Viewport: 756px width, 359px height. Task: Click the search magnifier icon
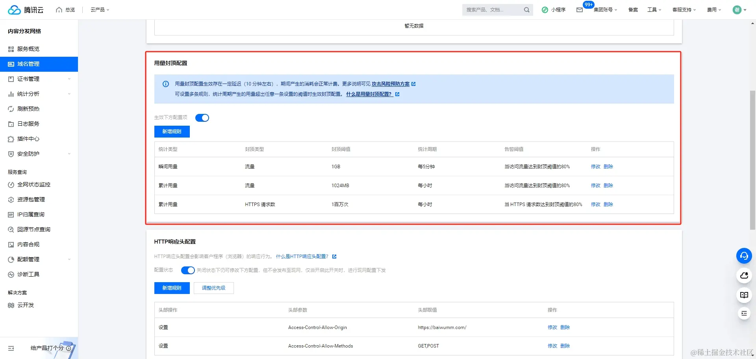pyautogui.click(x=526, y=10)
